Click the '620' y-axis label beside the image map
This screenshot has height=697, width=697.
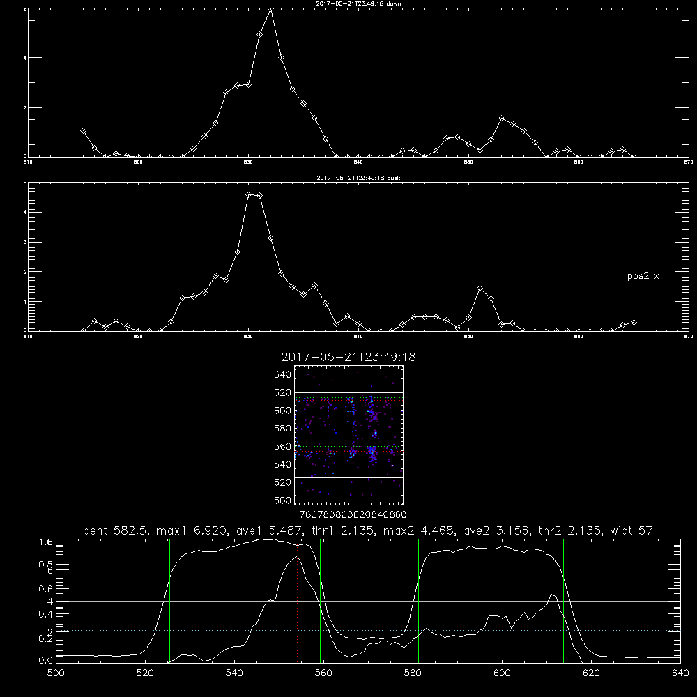click(283, 392)
